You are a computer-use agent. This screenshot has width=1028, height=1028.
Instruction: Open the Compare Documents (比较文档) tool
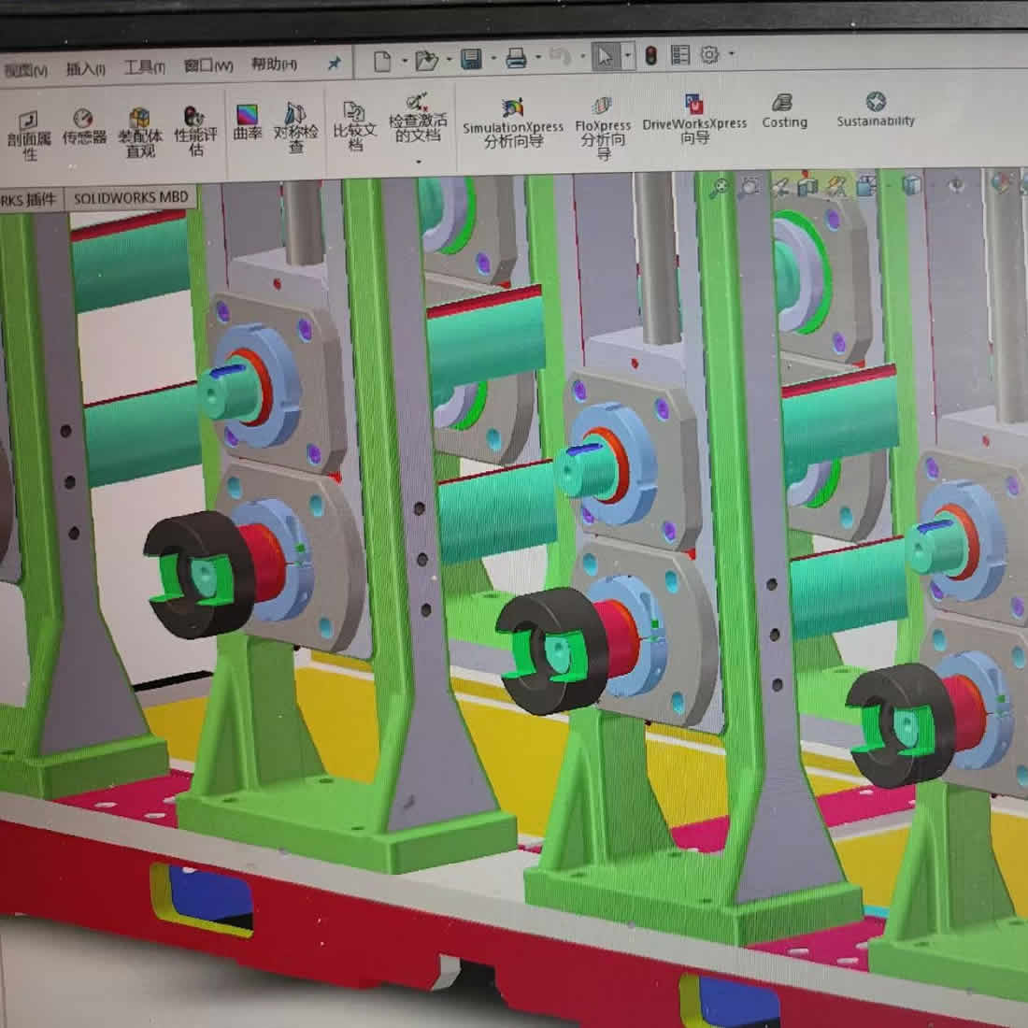[x=354, y=124]
